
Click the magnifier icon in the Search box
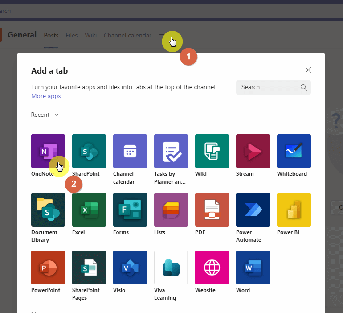[x=304, y=87]
